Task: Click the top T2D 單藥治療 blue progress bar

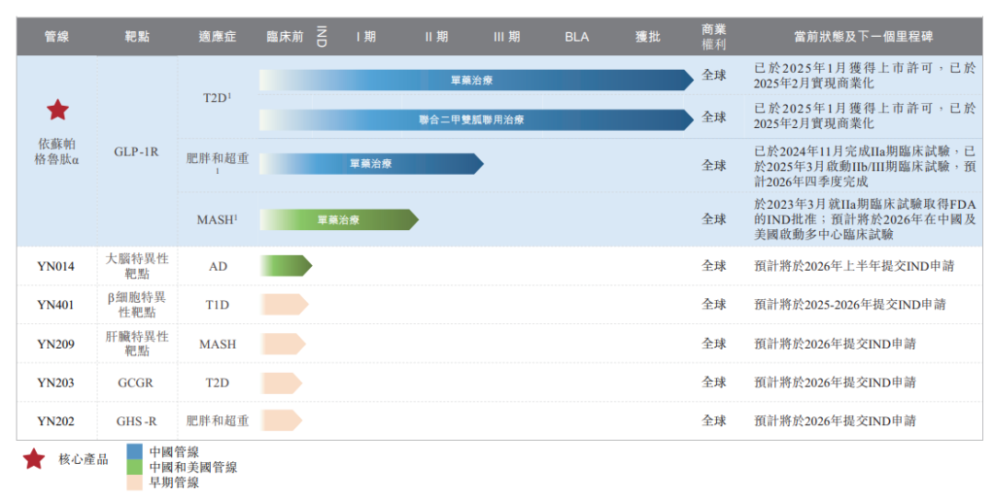Action: [x=476, y=80]
